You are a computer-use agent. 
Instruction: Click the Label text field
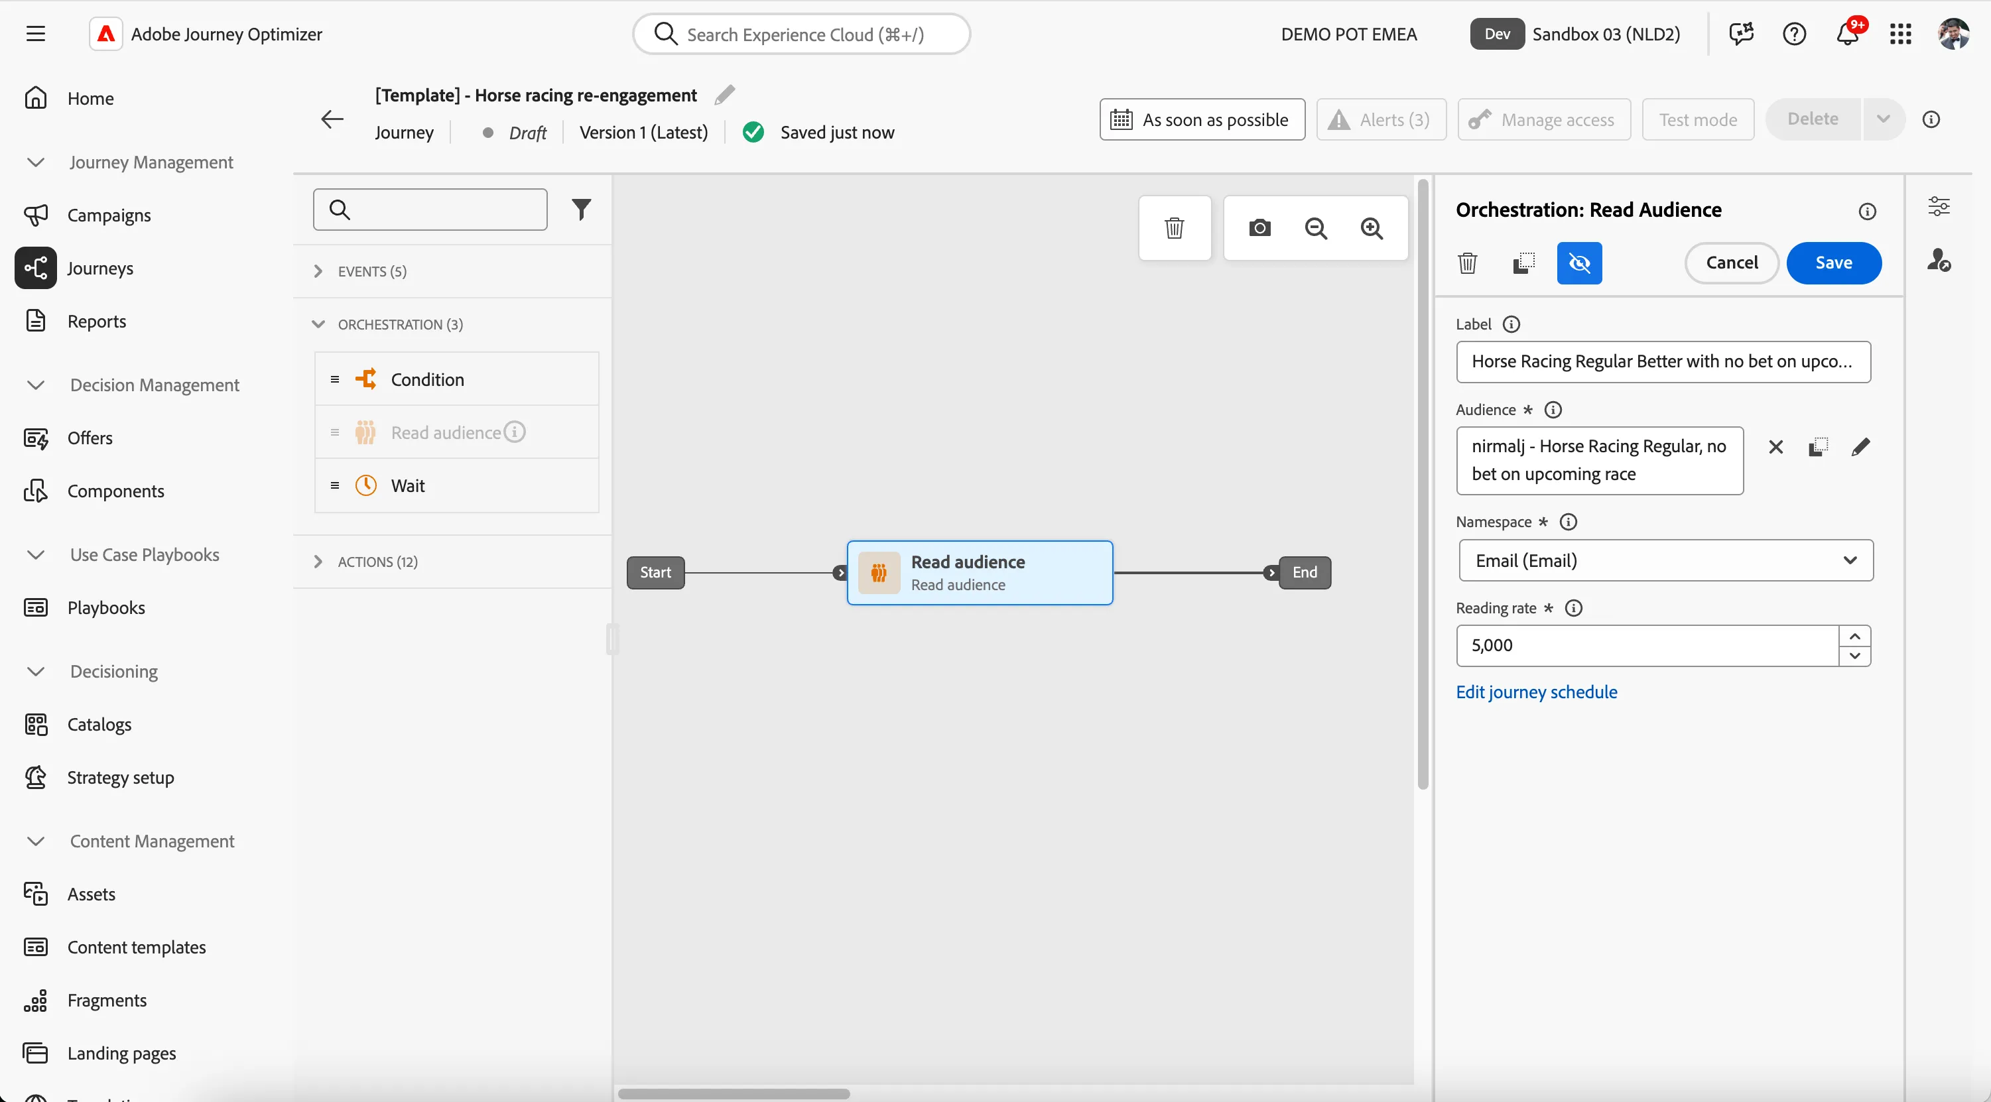tap(1663, 361)
